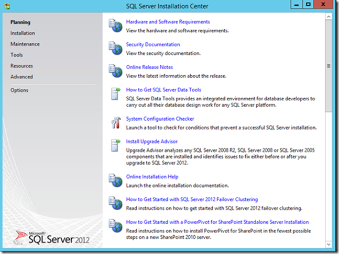The image size is (339, 254).
Task: Click the scrollbar up arrow
Action: pos(329,17)
